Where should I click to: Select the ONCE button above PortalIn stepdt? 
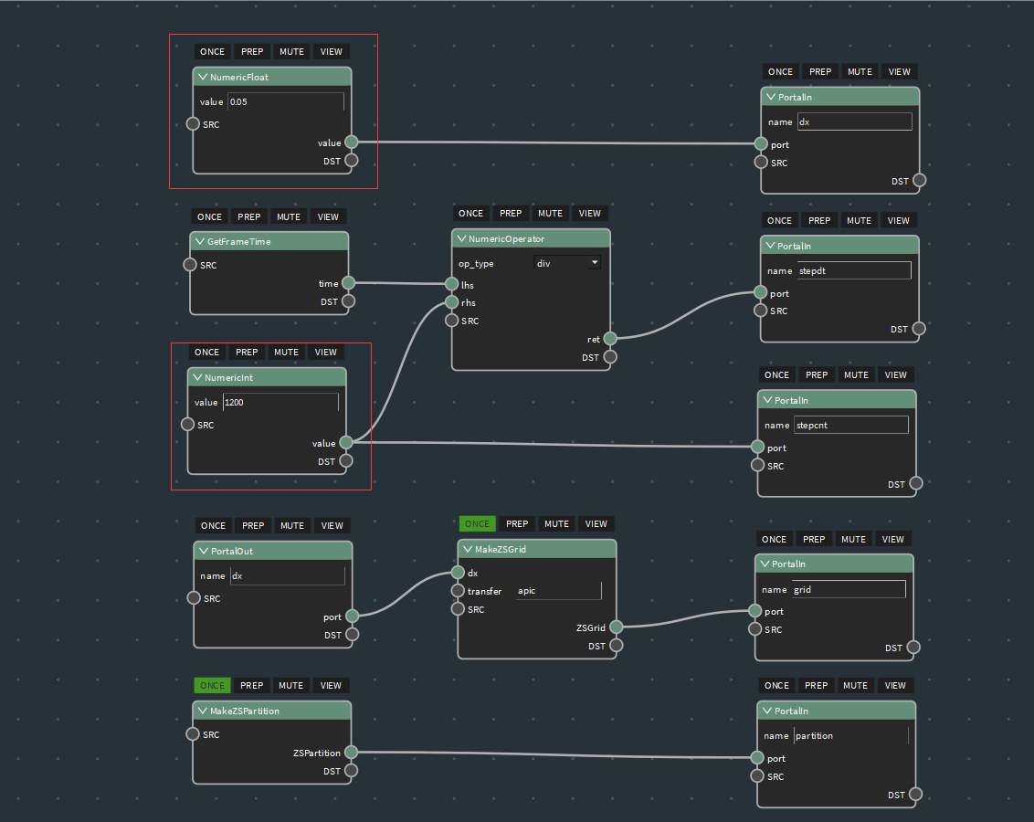pyautogui.click(x=779, y=221)
